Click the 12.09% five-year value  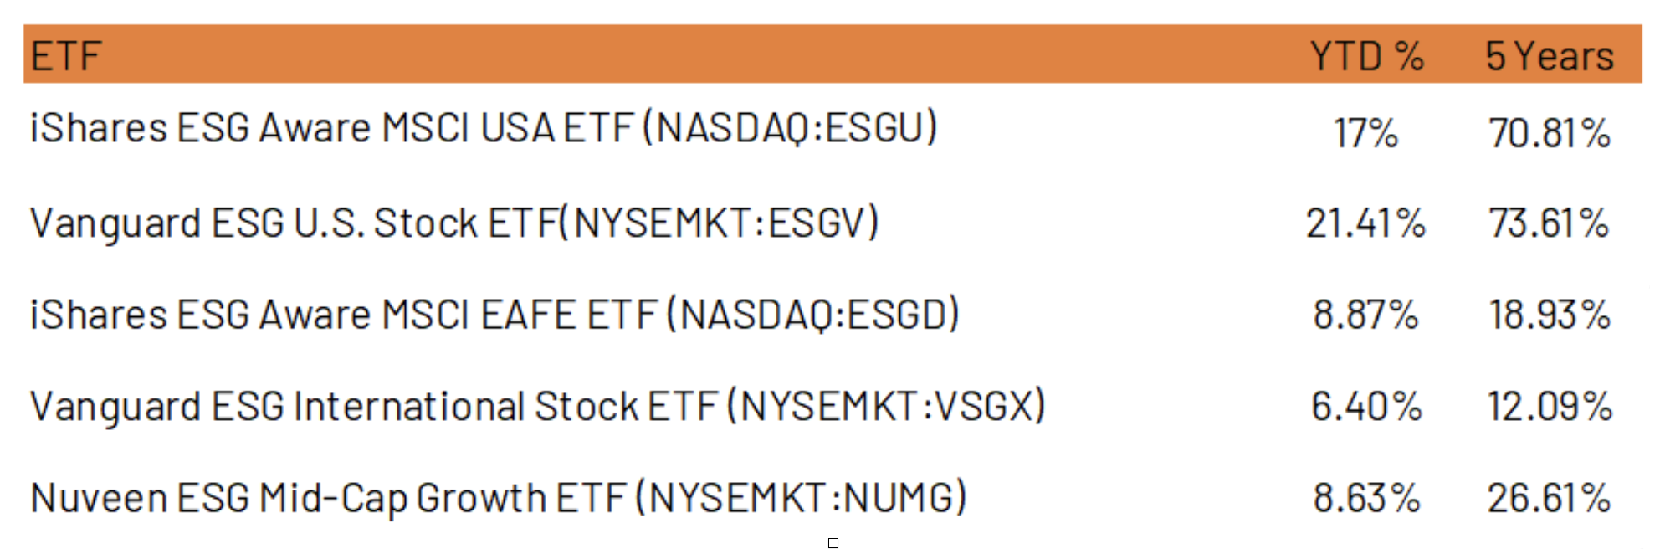pyautogui.click(x=1550, y=407)
